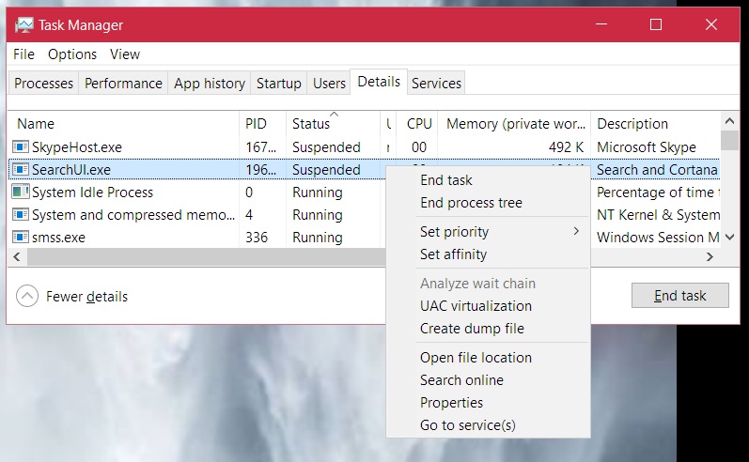Click the Fewer details link text

[87, 297]
